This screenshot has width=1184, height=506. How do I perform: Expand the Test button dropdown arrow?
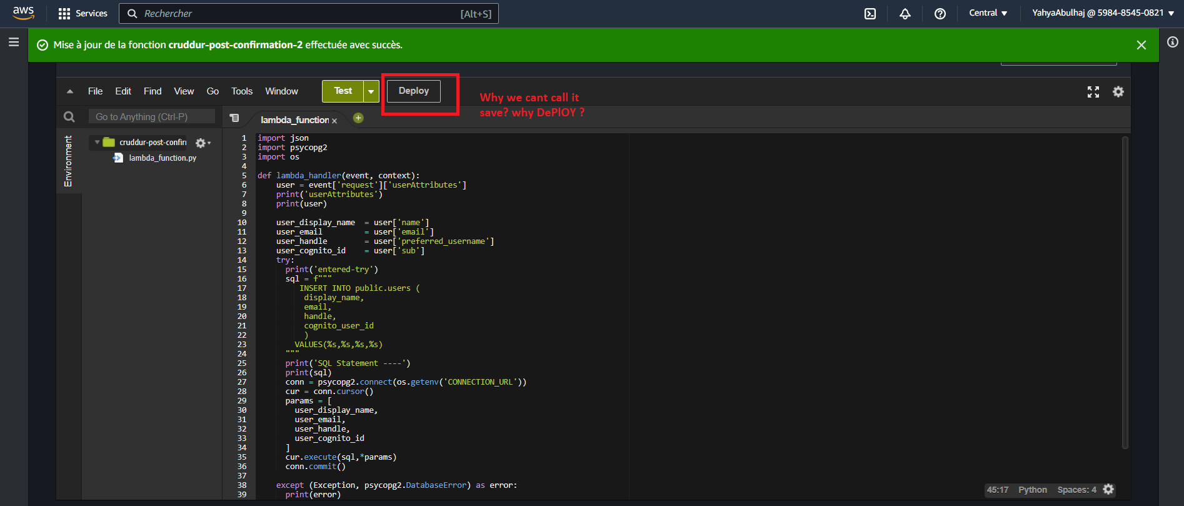point(371,91)
